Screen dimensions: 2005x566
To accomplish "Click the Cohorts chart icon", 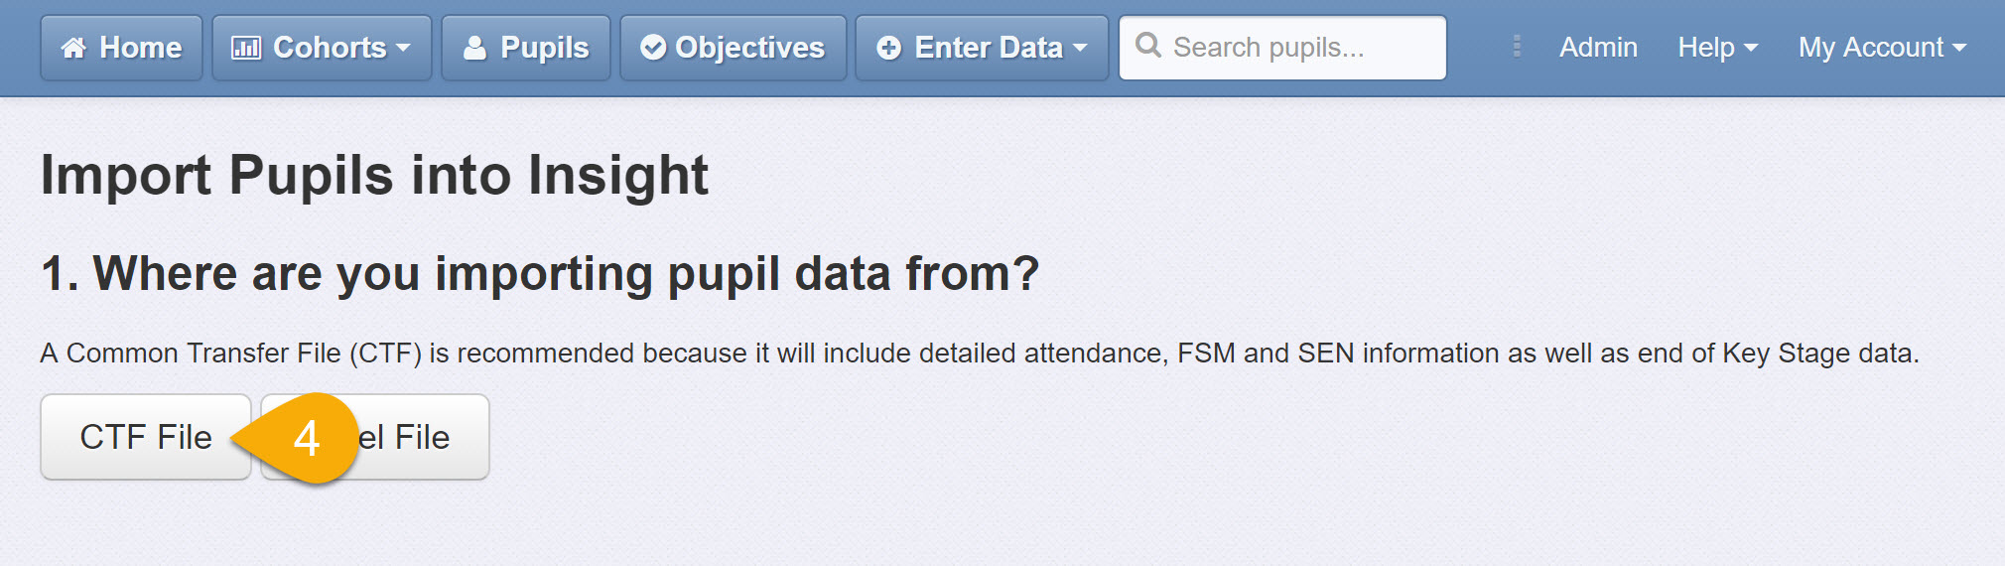I will [246, 48].
